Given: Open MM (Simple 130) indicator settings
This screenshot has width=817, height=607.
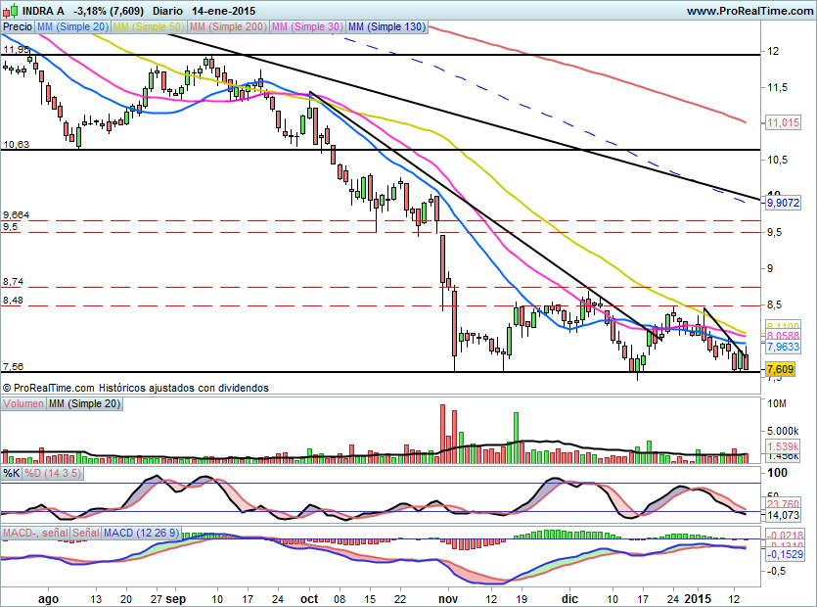Looking at the screenshot, I should (x=386, y=27).
